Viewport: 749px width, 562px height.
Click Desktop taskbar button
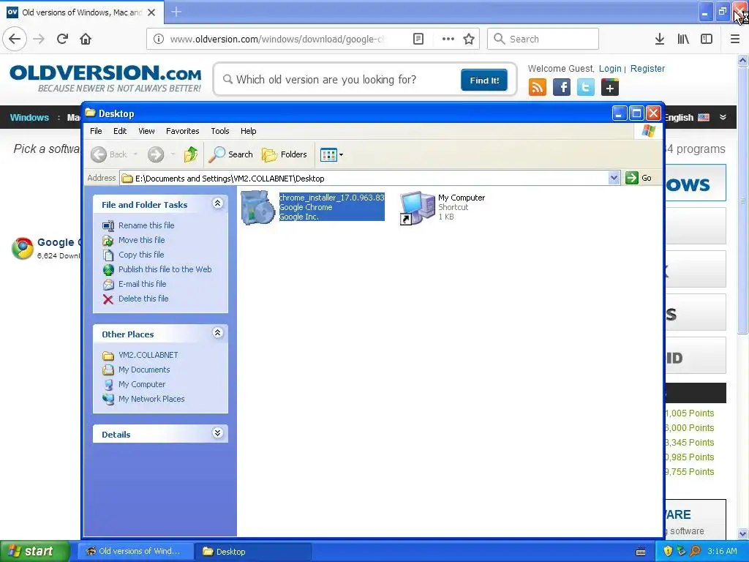point(253,551)
